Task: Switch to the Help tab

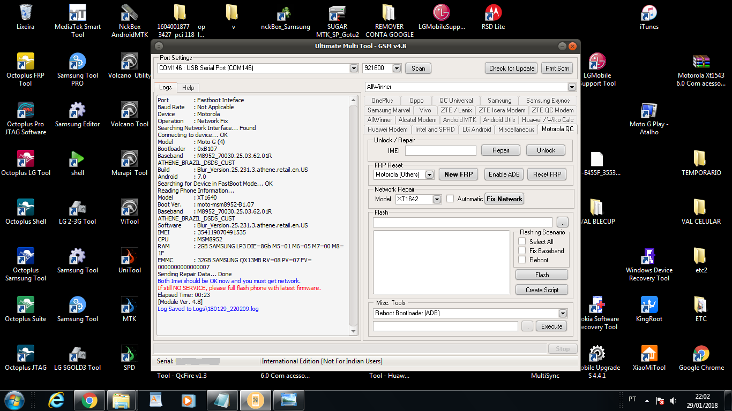Action: [188, 87]
